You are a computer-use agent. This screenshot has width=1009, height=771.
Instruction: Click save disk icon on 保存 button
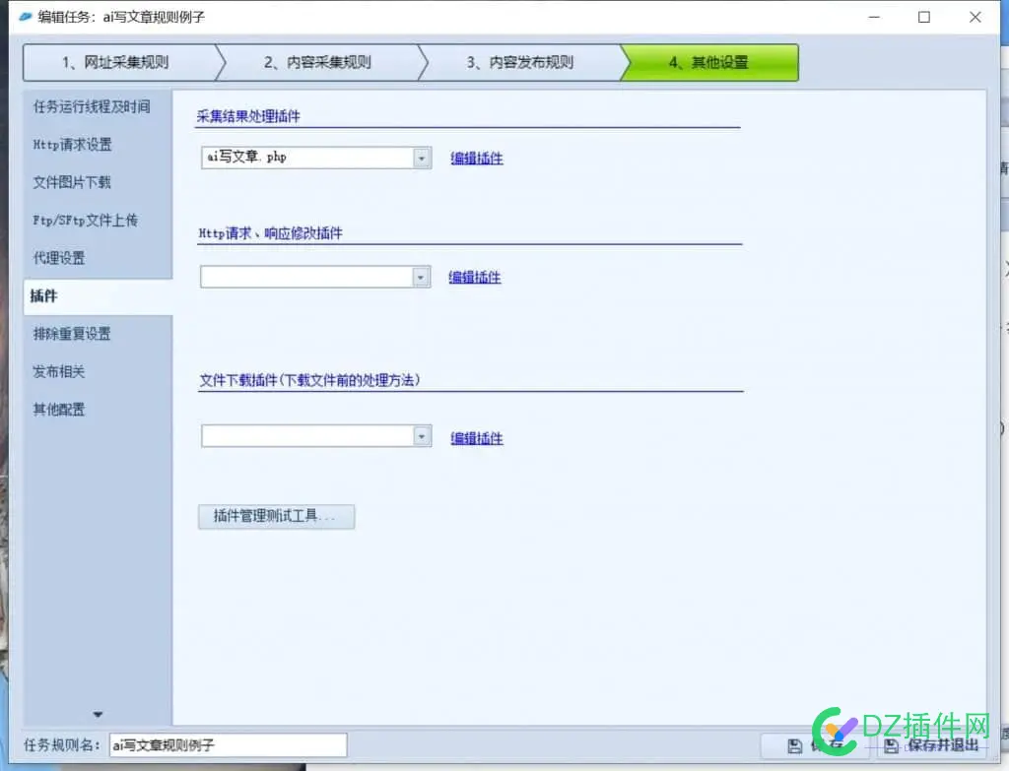pyautogui.click(x=795, y=746)
